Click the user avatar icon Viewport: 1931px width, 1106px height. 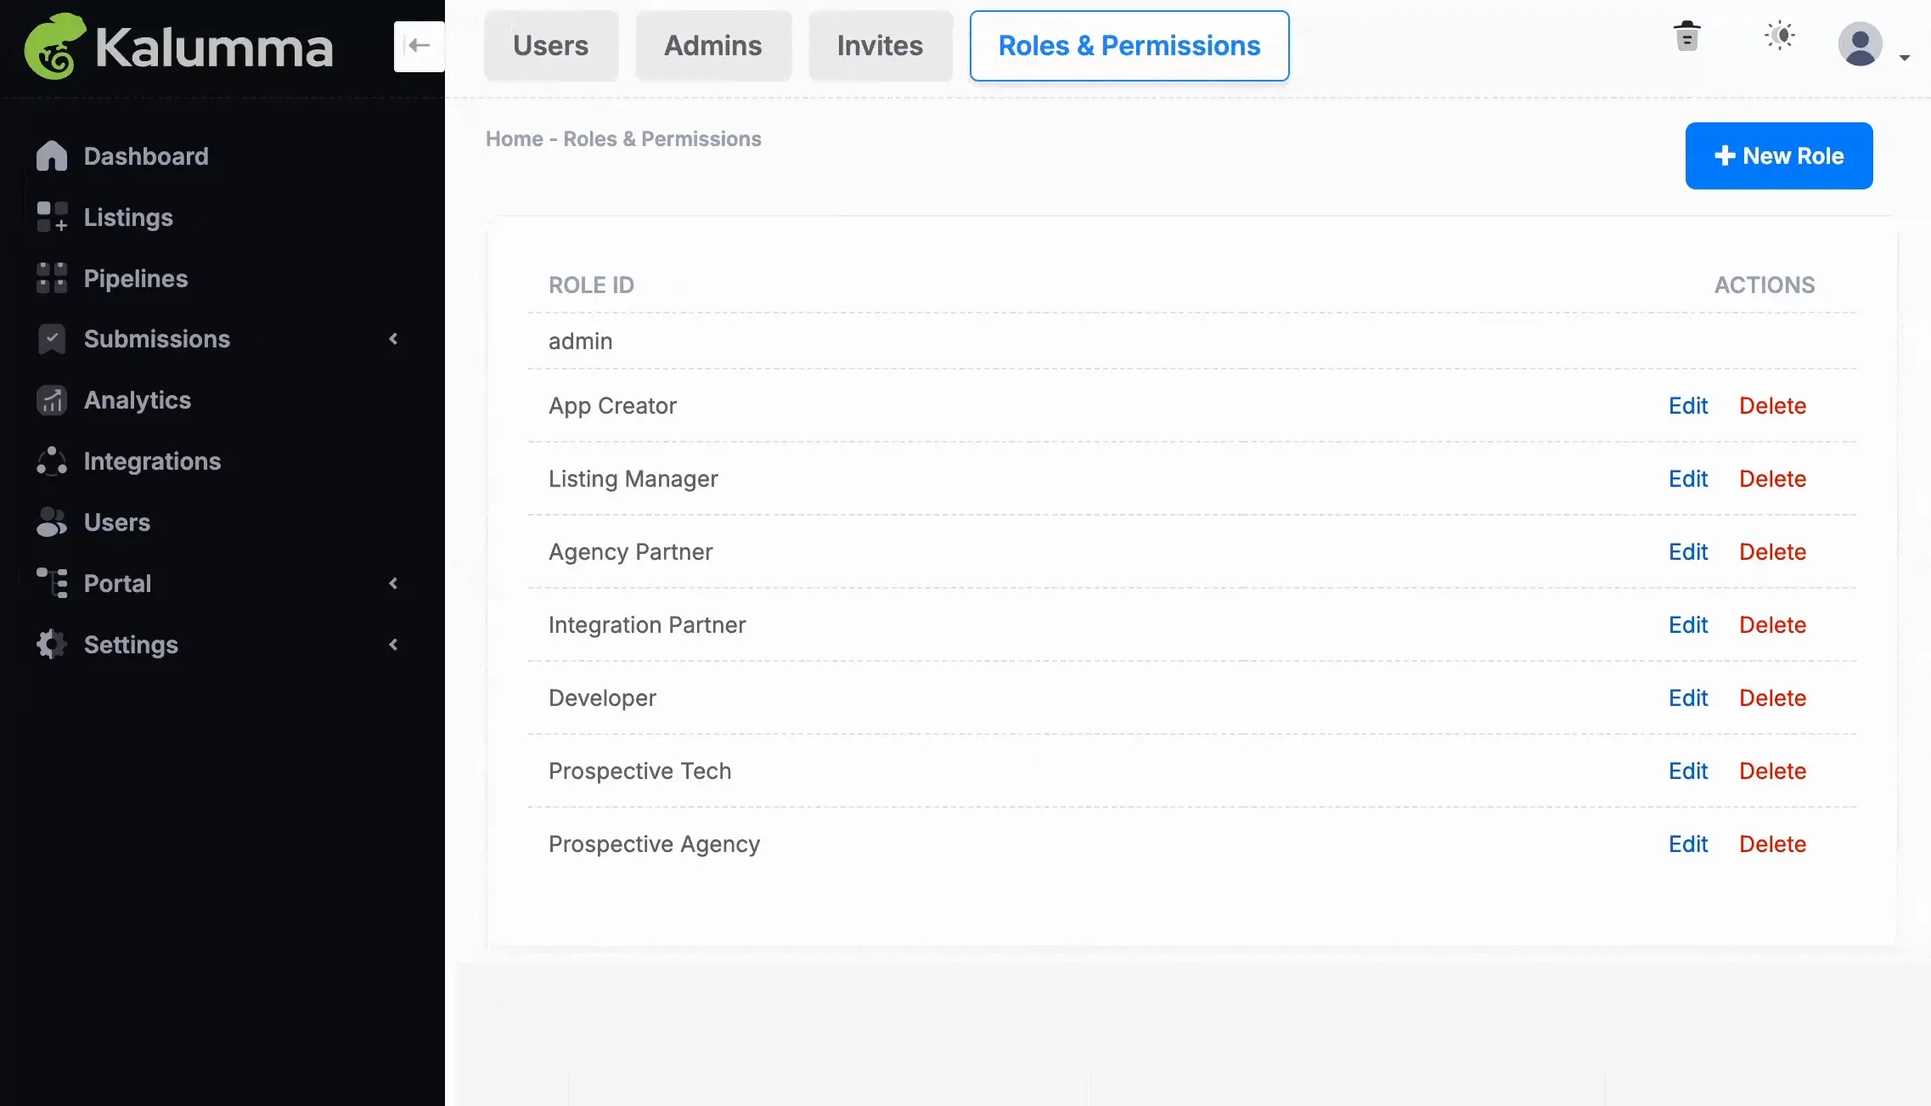(x=1861, y=44)
